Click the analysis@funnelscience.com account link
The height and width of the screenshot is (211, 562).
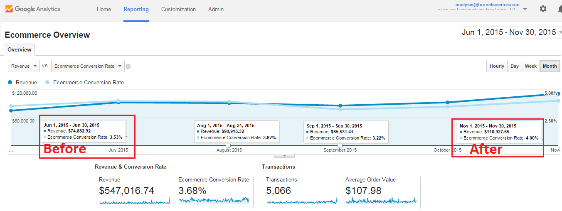click(487, 5)
